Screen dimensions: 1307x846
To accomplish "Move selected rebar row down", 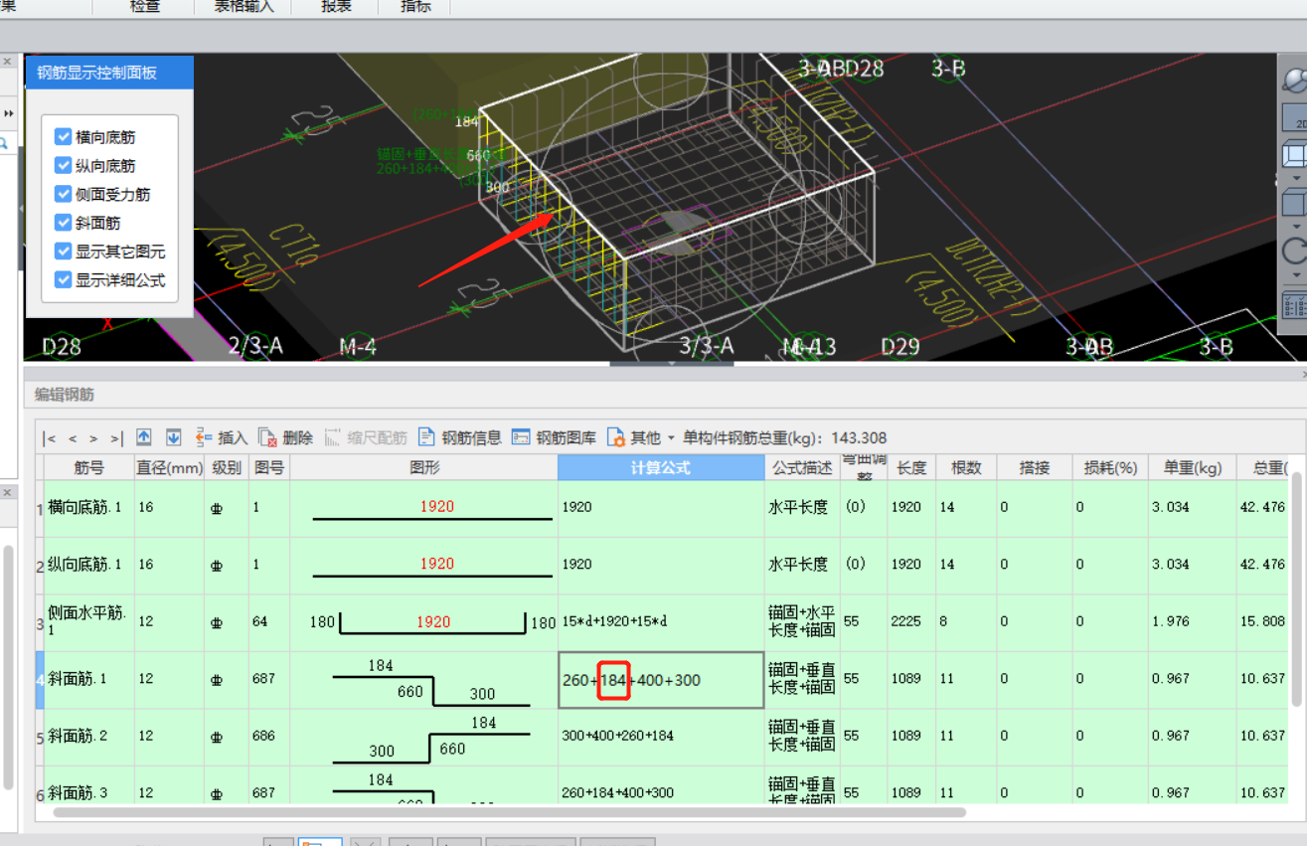I will coord(174,437).
